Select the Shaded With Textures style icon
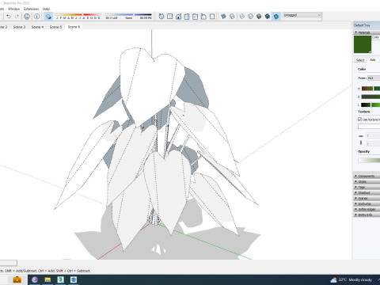This screenshot has height=285, width=380. (268, 17)
